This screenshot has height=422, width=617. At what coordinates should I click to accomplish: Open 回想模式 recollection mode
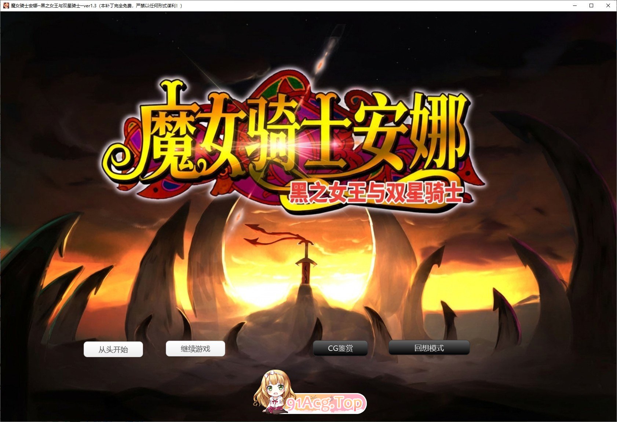tap(429, 348)
